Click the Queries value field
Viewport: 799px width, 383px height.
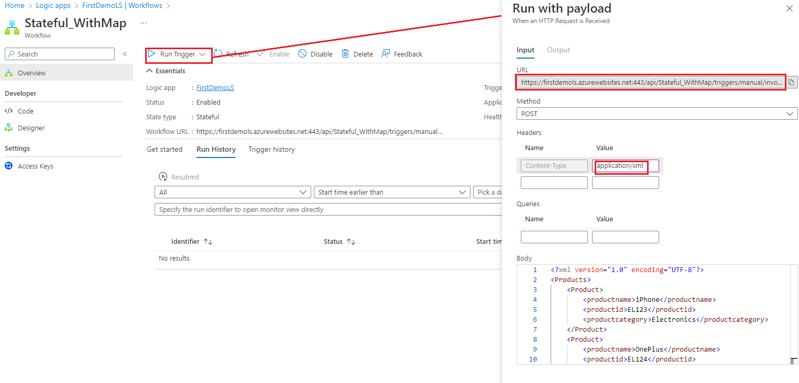[626, 237]
